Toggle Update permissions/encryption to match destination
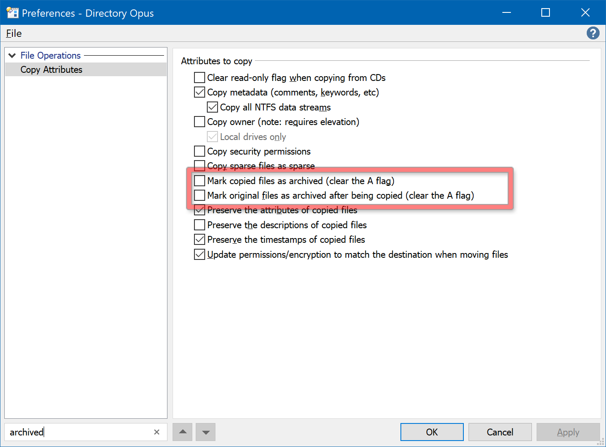This screenshot has width=606, height=447. point(200,254)
